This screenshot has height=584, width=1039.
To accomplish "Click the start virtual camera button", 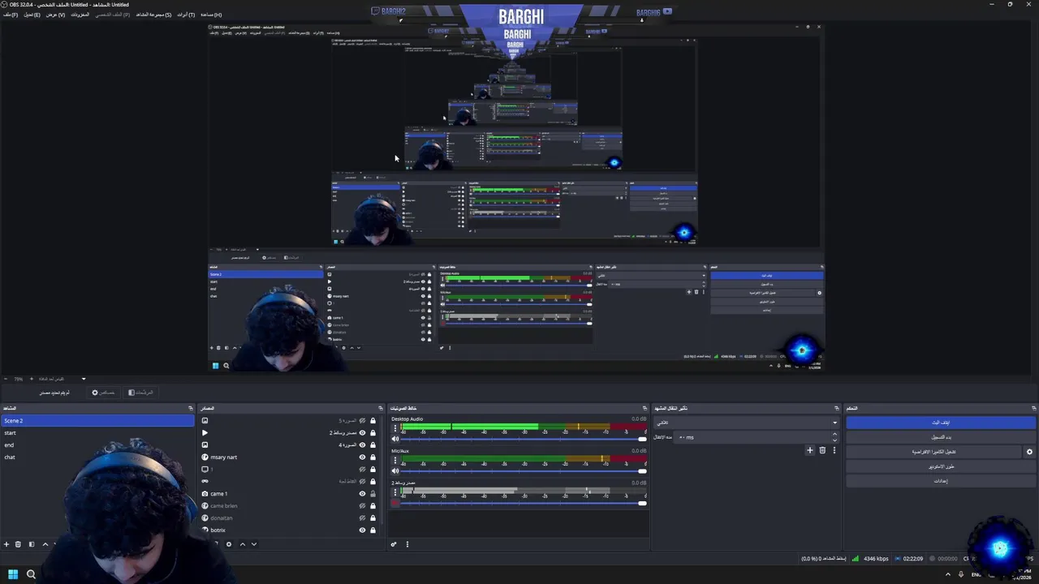I will click(933, 452).
